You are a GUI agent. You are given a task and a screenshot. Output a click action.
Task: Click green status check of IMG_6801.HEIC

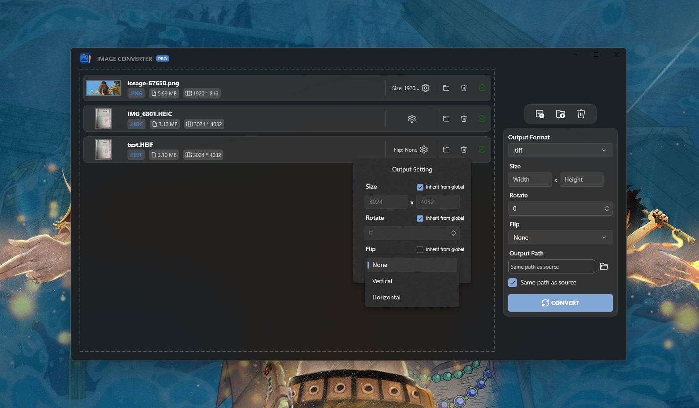tap(482, 119)
